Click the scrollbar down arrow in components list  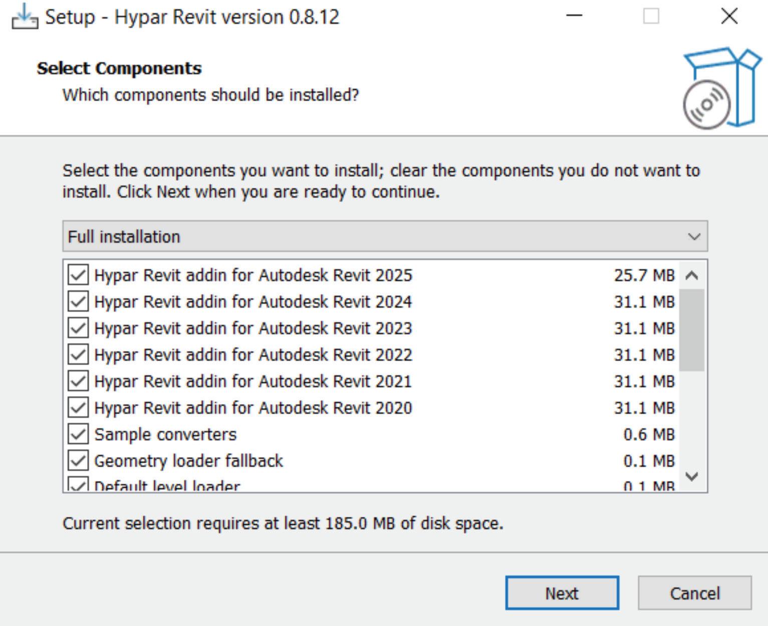[692, 476]
